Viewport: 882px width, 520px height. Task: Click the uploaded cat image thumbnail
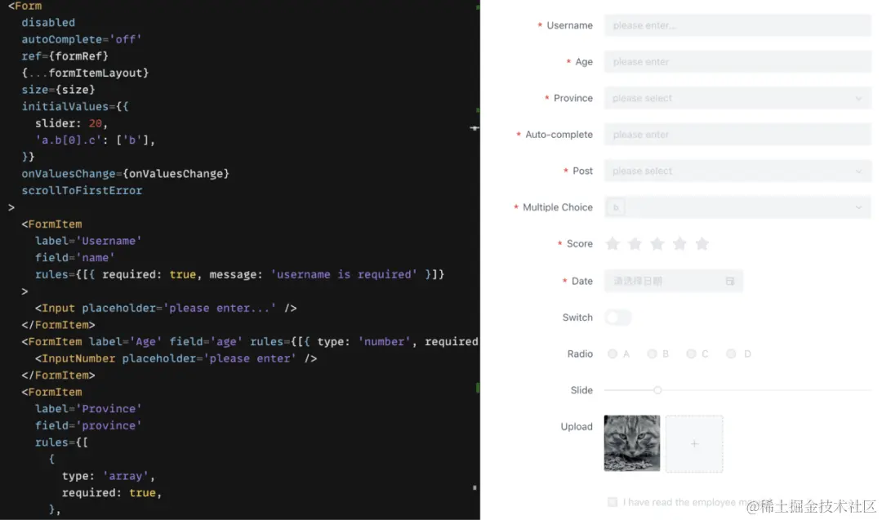(631, 443)
